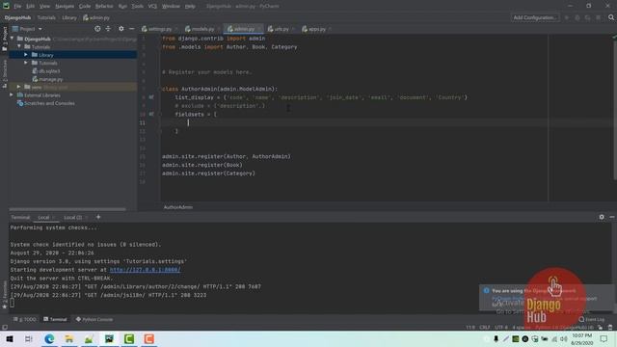The width and height of the screenshot is (617, 347).
Task: Toggle the Project side tool window strip
Action: click(5, 39)
